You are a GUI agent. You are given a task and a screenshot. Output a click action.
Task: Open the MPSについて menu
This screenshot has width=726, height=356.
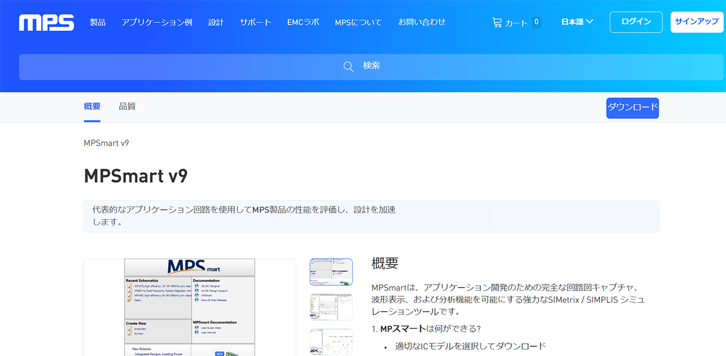(359, 22)
